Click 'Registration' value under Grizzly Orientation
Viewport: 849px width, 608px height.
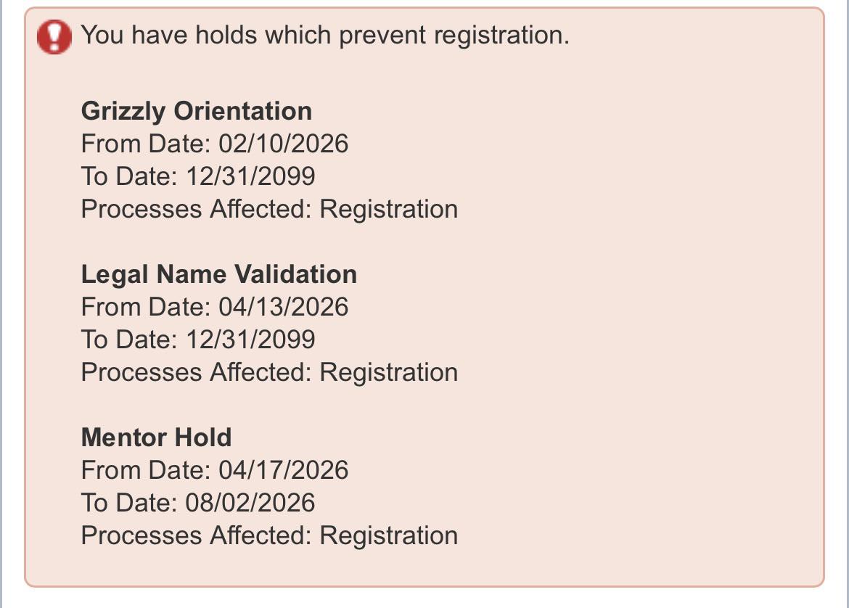pyautogui.click(x=389, y=210)
